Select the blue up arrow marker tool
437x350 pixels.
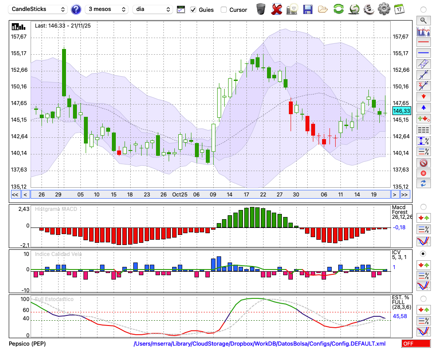(423, 108)
